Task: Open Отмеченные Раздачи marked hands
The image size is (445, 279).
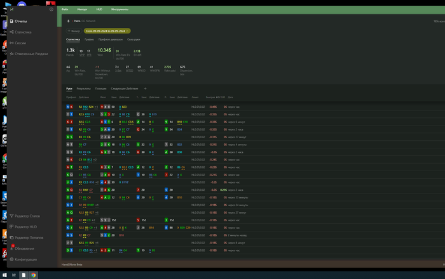Action: coord(29,54)
